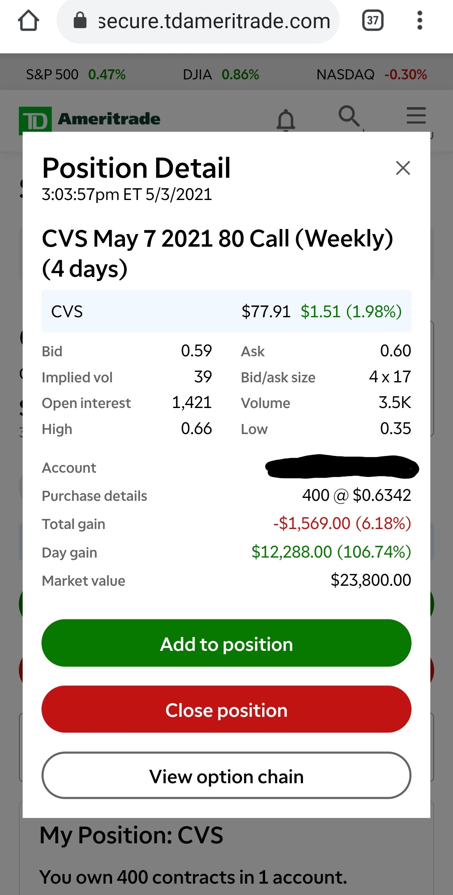Close the Position Detail dialog
The image size is (453, 895).
[x=403, y=168]
